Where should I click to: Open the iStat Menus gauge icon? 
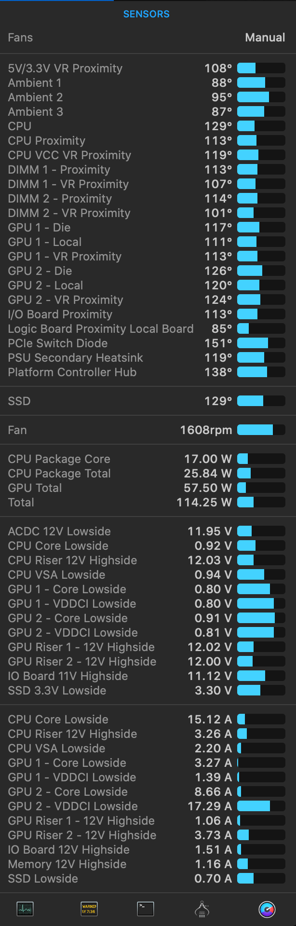click(x=267, y=909)
